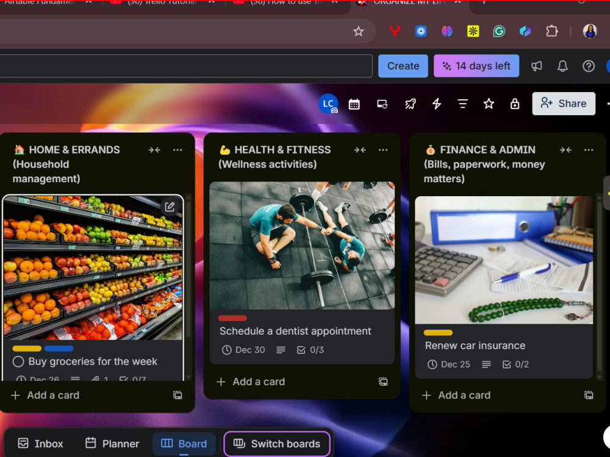Viewport: 610px width, 457px height.
Task: Click the Trello search field
Action: [x=186, y=66]
